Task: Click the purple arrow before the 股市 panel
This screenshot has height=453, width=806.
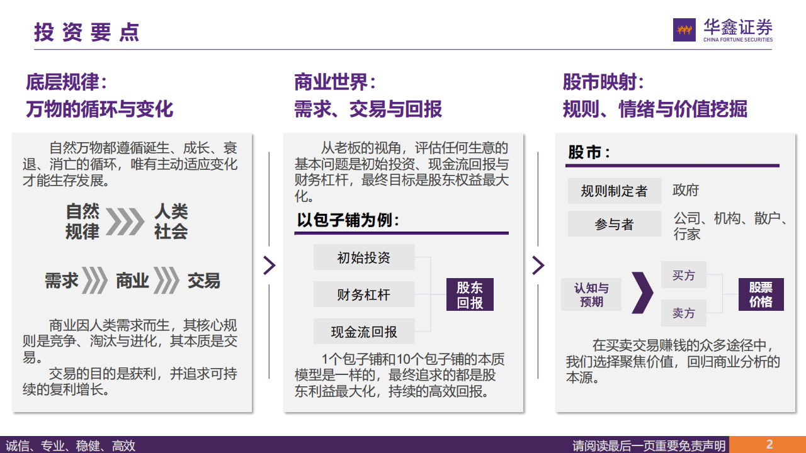Action: tap(538, 266)
